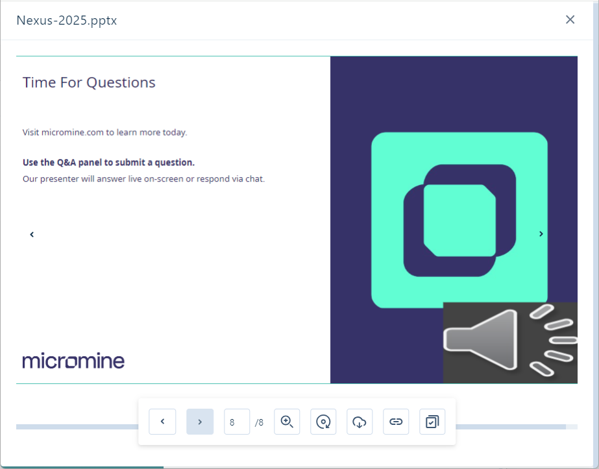Click the multi-select checkbox stack icon
Viewport: 599px width, 469px height.
point(432,422)
